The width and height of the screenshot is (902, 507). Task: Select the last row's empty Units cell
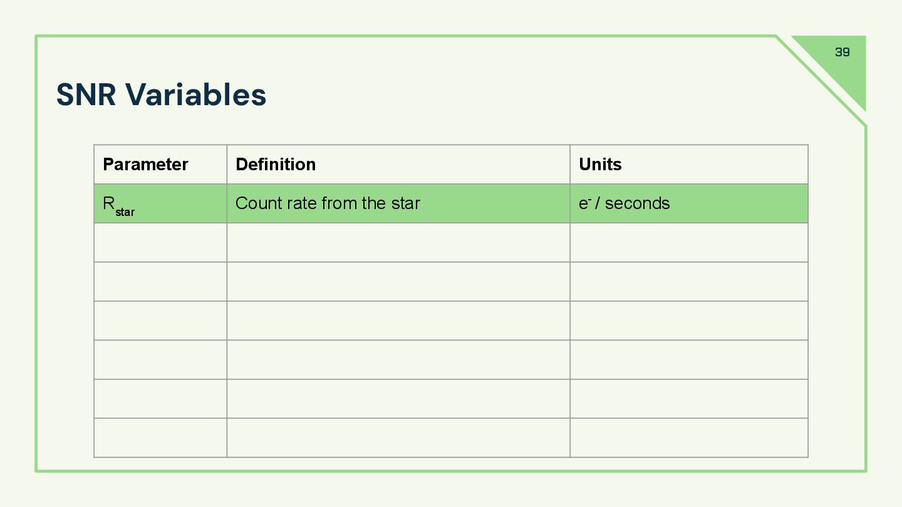(689, 438)
